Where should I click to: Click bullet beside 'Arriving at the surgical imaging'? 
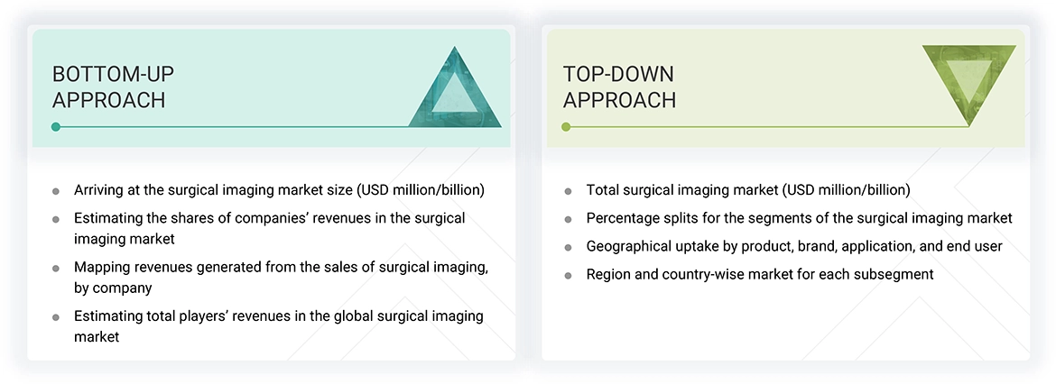[x=56, y=191]
